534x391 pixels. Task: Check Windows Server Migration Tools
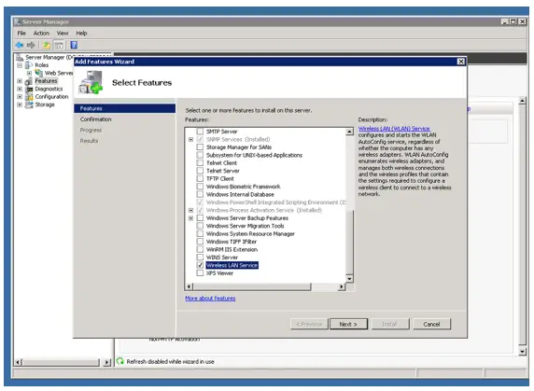[x=200, y=226]
